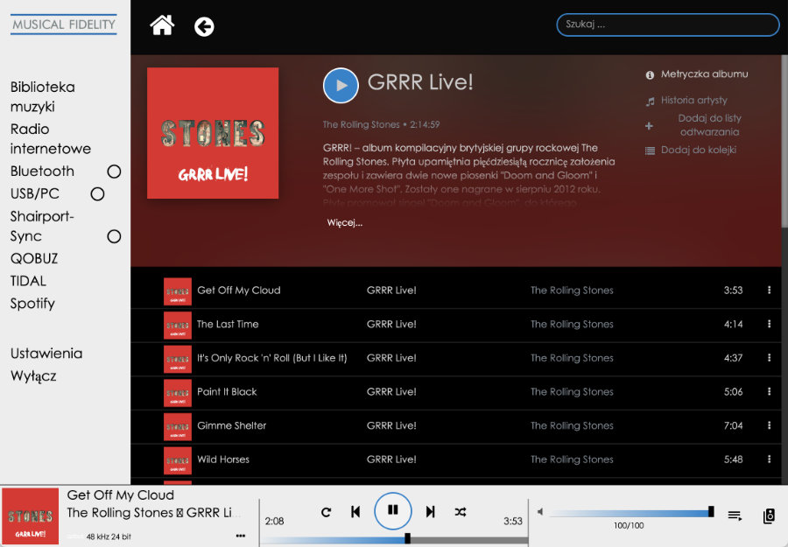Skip to the next track

tap(430, 512)
